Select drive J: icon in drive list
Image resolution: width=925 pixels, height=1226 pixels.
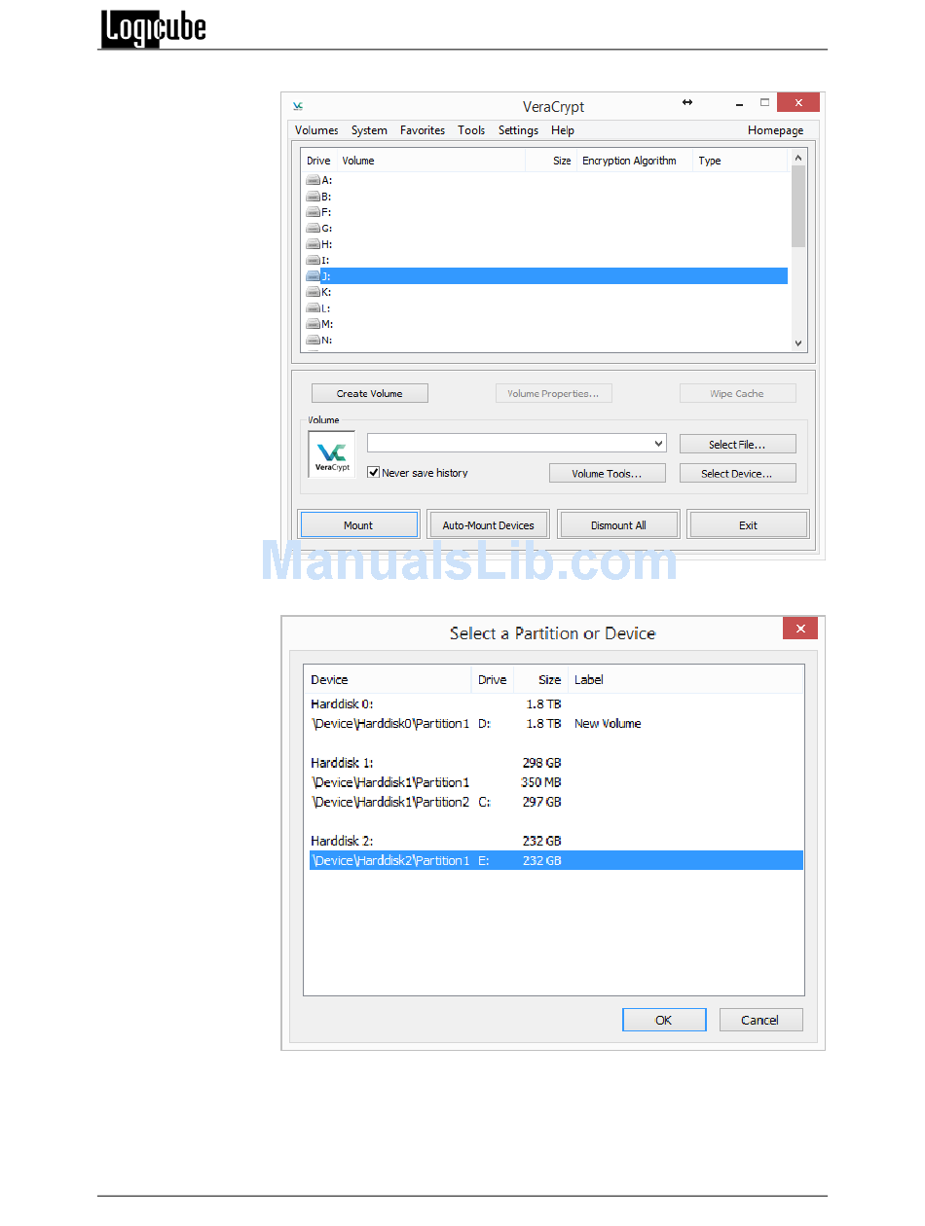coord(314,276)
